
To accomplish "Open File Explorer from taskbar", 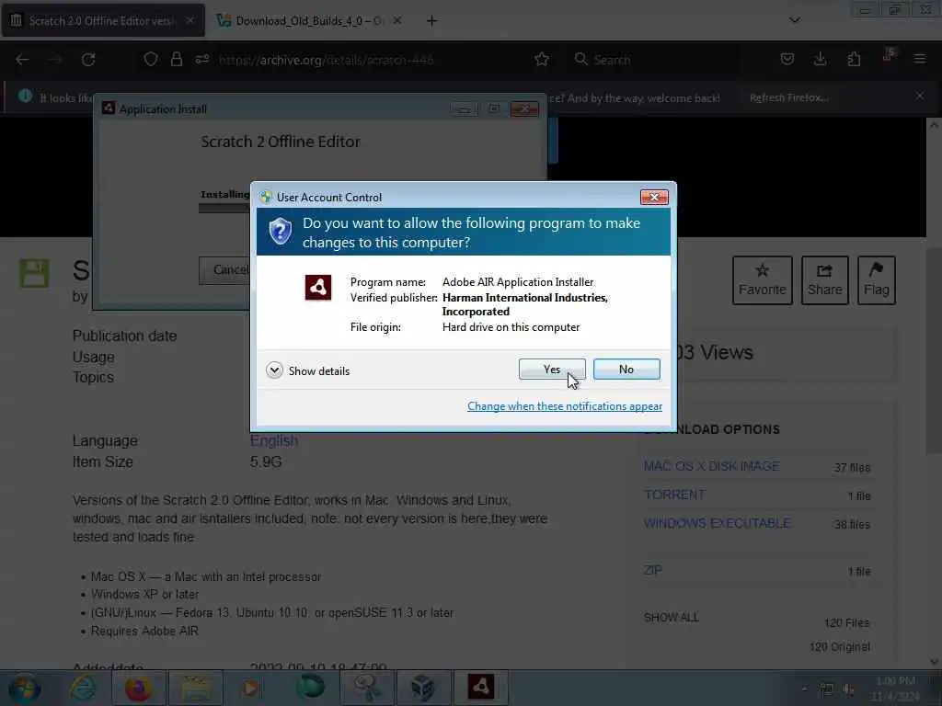I will pos(196,688).
